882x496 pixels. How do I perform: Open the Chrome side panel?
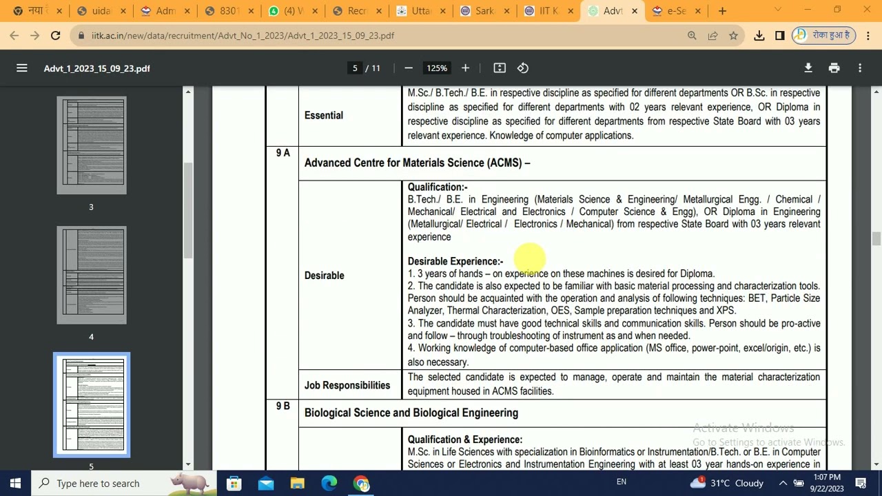[780, 36]
